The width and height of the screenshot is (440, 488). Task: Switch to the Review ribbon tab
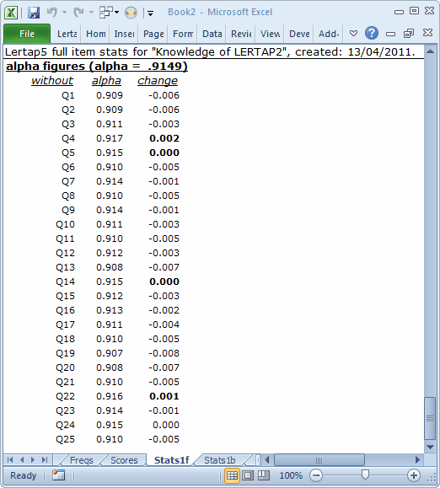(241, 34)
